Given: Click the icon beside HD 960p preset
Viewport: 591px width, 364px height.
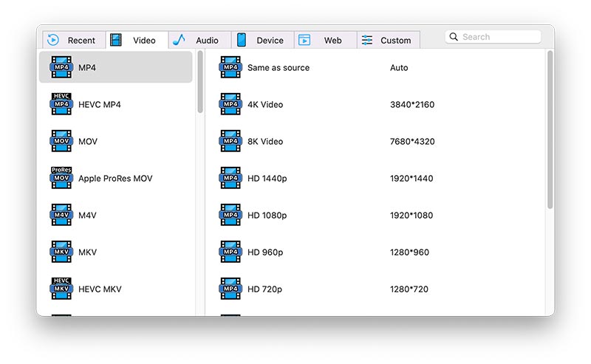Looking at the screenshot, I should point(230,252).
